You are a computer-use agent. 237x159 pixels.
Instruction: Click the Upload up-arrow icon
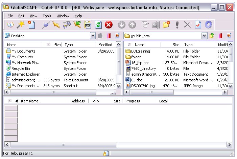coord(132,25)
